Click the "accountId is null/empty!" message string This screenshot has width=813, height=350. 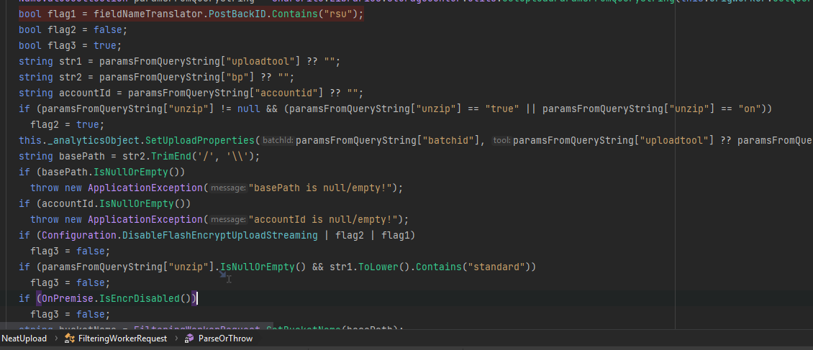coord(324,219)
